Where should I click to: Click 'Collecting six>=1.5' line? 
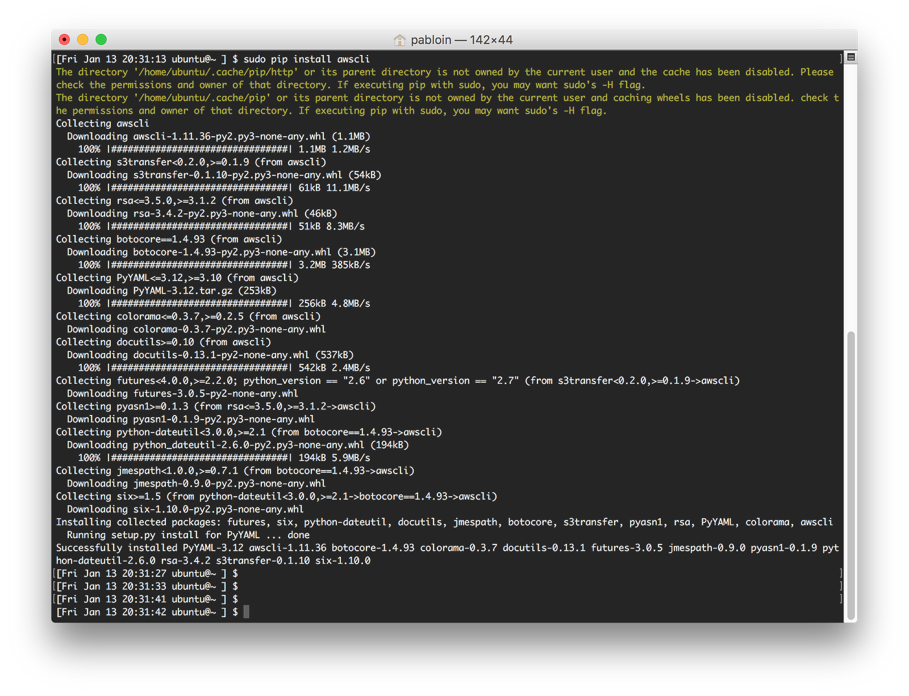[277, 497]
